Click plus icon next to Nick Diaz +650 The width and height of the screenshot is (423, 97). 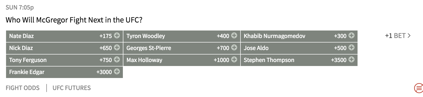(x=117, y=47)
